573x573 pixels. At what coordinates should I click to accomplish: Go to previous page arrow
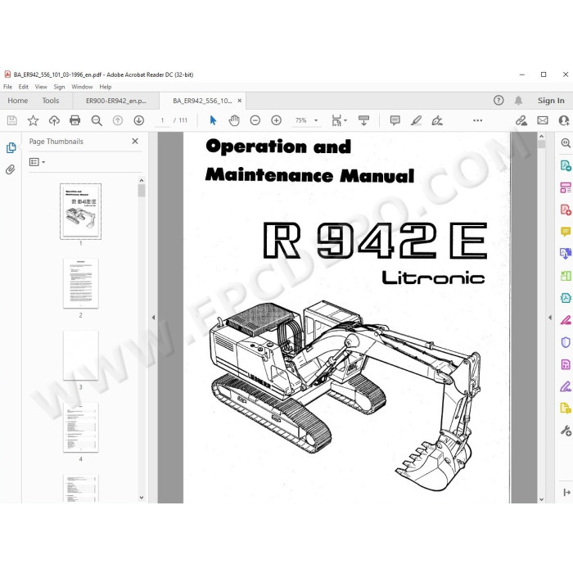click(118, 120)
